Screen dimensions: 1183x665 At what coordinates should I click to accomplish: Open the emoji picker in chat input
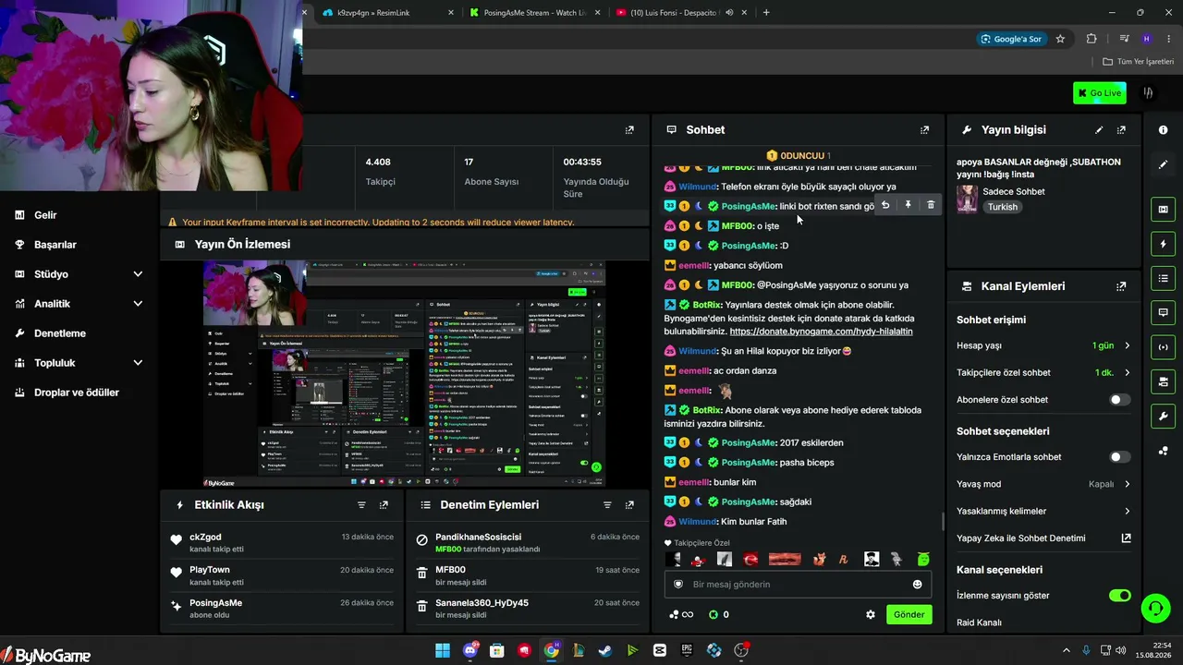click(x=917, y=585)
